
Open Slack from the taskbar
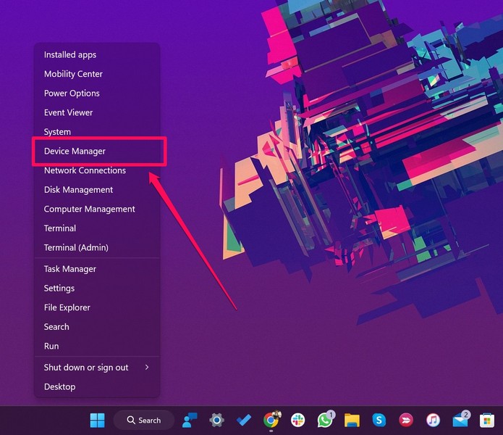(298, 420)
